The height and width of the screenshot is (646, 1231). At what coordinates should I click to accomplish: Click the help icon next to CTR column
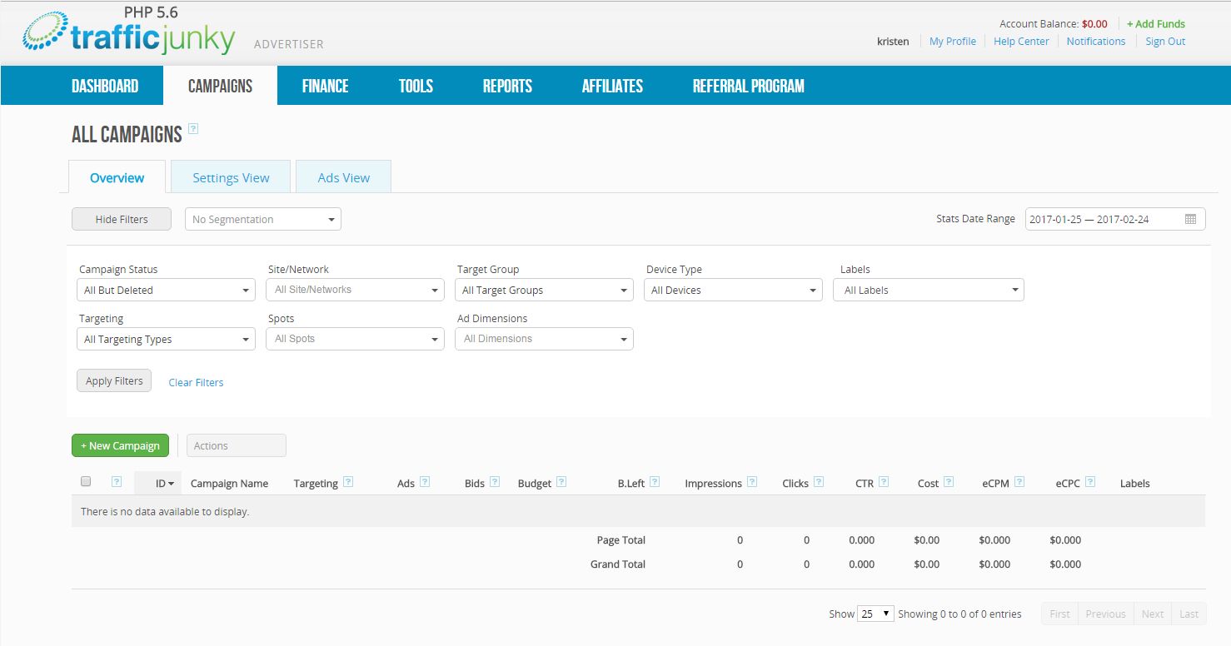884,482
